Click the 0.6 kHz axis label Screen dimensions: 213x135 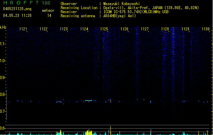3,128
